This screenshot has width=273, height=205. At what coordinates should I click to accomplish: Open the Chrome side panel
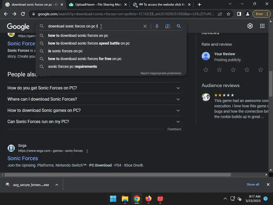239,14
